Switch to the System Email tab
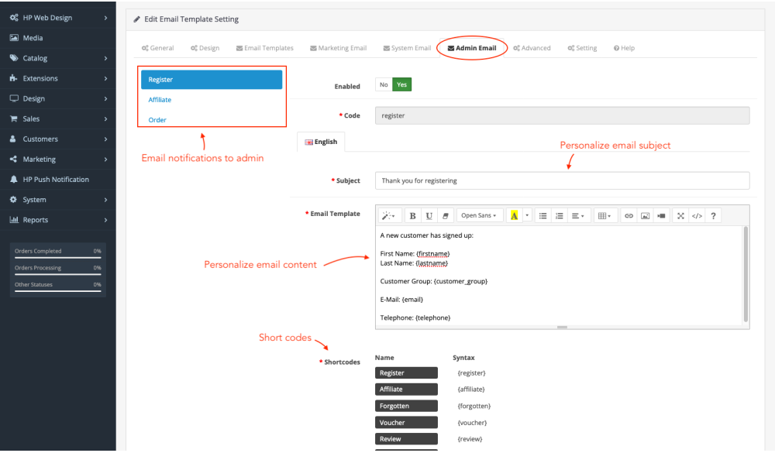 (407, 48)
